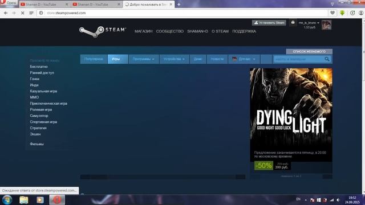The width and height of the screenshot is (365, 205).
Task: Bookmark page with the heart icon
Action: point(332,13)
